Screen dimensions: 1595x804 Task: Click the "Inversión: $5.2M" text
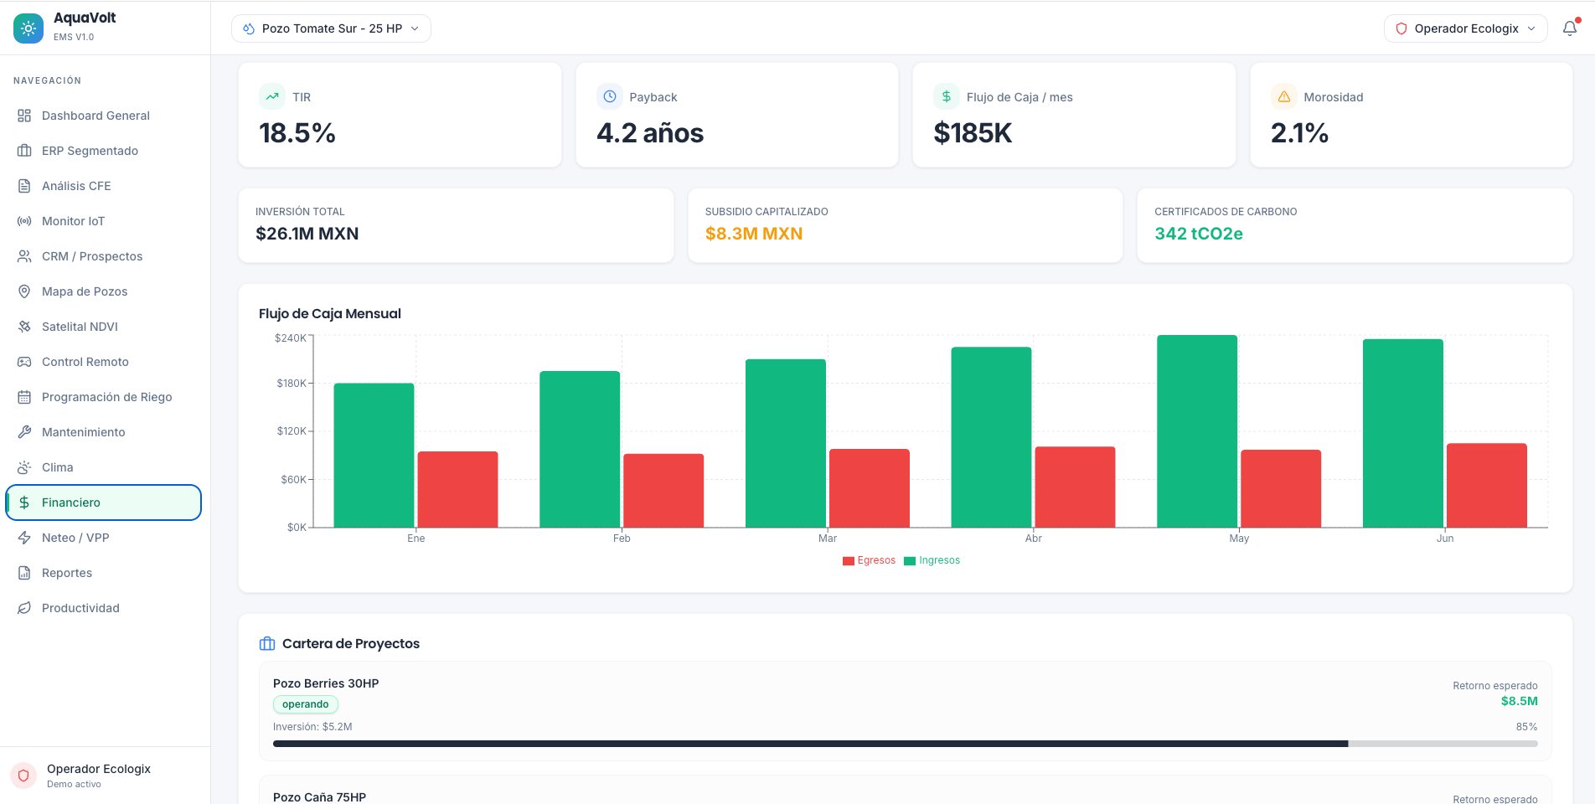312,727
